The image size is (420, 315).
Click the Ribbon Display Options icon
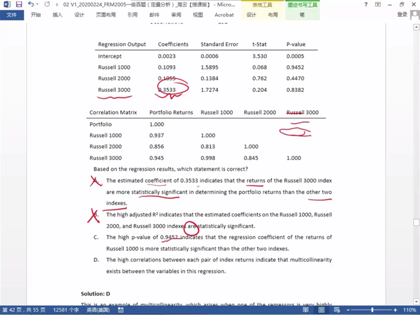[x=377, y=5]
